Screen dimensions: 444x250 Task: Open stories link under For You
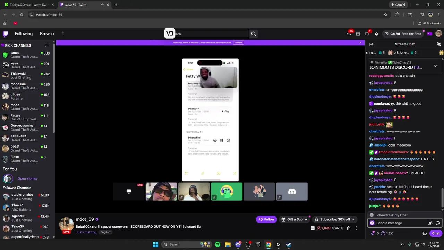tap(27, 178)
